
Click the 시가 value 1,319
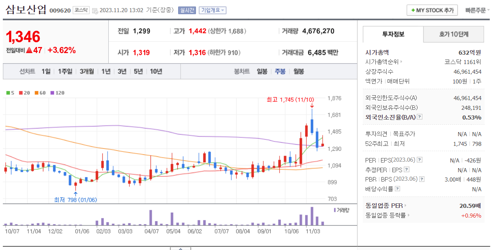tap(142, 53)
